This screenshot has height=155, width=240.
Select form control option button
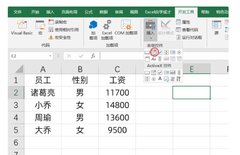pos(179,52)
